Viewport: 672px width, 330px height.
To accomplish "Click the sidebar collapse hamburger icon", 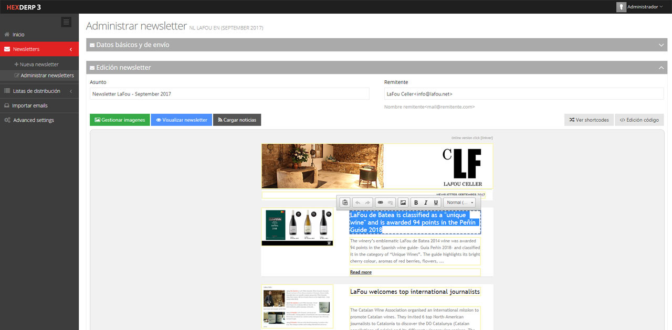I will [x=66, y=22].
